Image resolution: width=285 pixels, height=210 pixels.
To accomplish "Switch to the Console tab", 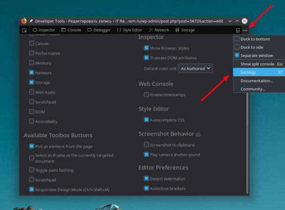I will pyautogui.click(x=71, y=30).
